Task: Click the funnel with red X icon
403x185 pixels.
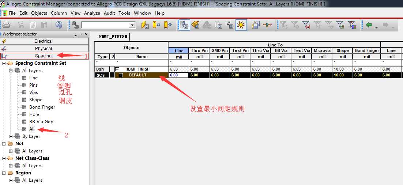Action: 306,25
